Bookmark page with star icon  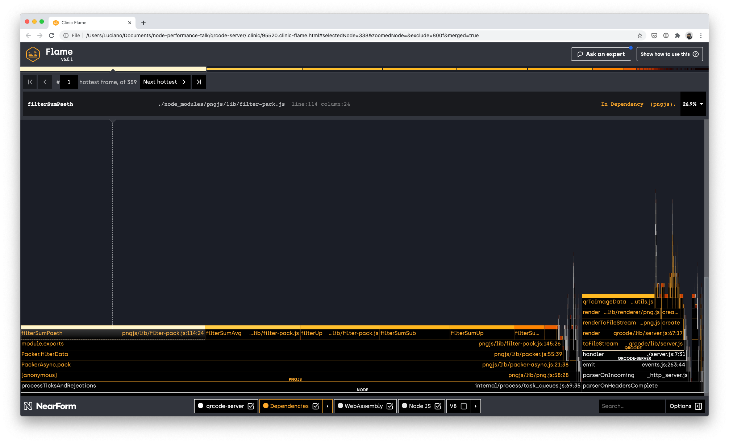point(640,35)
